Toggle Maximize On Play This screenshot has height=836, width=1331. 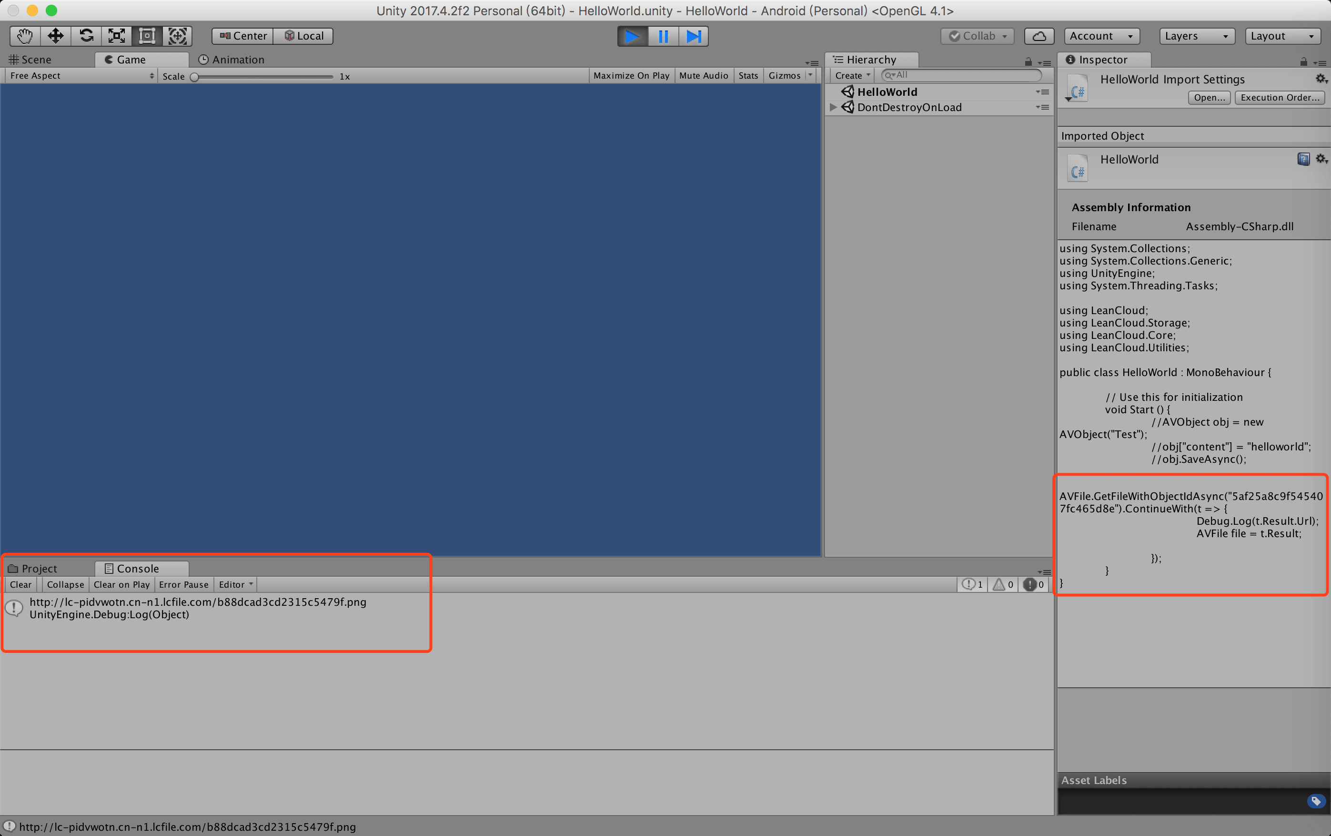pos(631,76)
